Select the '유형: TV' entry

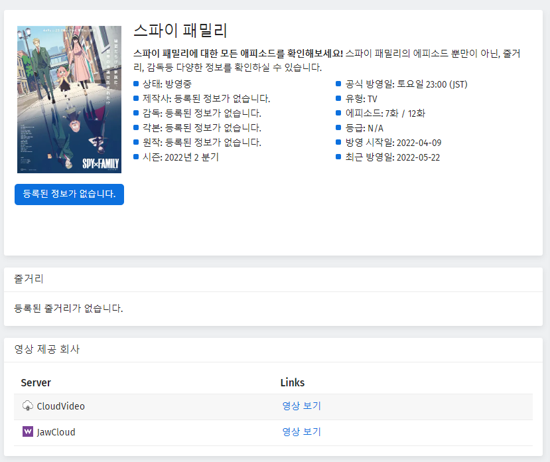tap(362, 99)
